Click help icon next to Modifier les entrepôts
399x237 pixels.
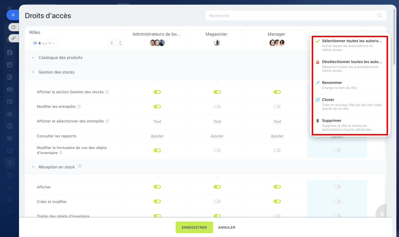tap(79, 107)
